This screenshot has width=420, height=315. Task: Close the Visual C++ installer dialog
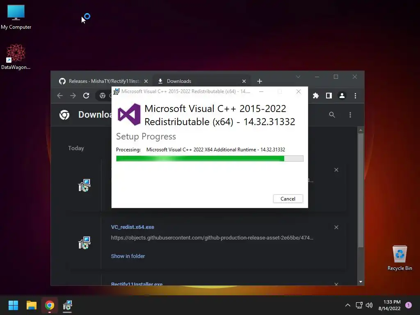point(299,91)
